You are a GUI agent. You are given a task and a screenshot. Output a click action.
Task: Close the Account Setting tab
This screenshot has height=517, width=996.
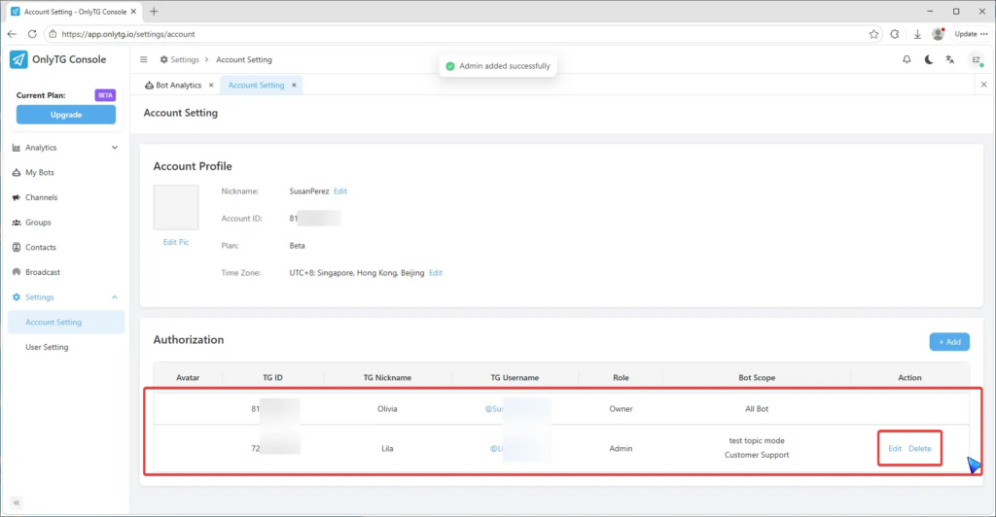point(295,86)
